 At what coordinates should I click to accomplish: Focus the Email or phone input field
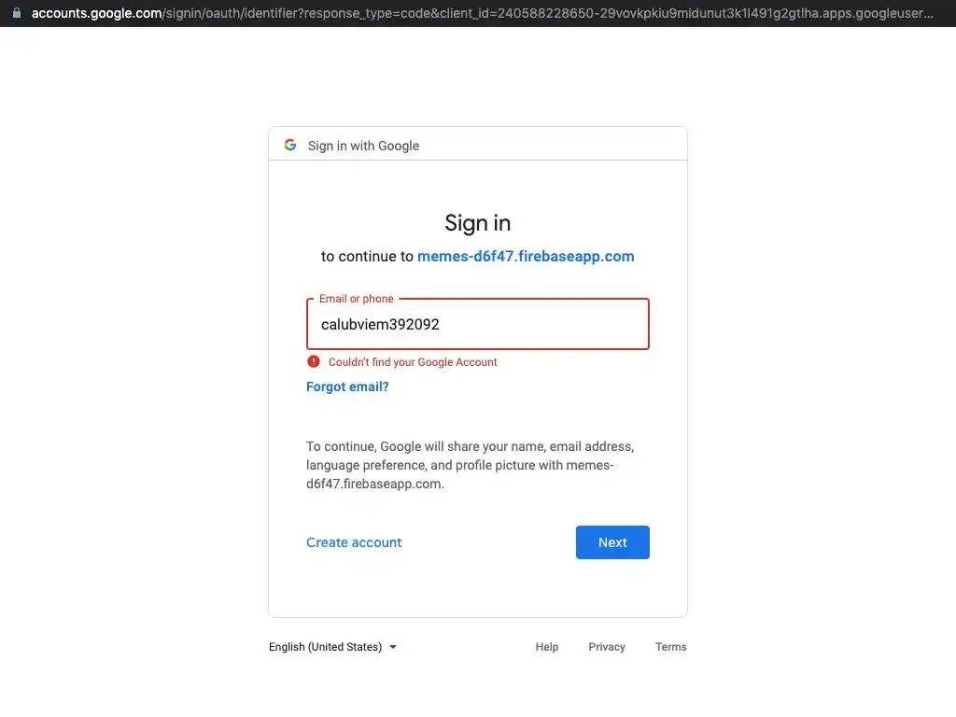(477, 325)
